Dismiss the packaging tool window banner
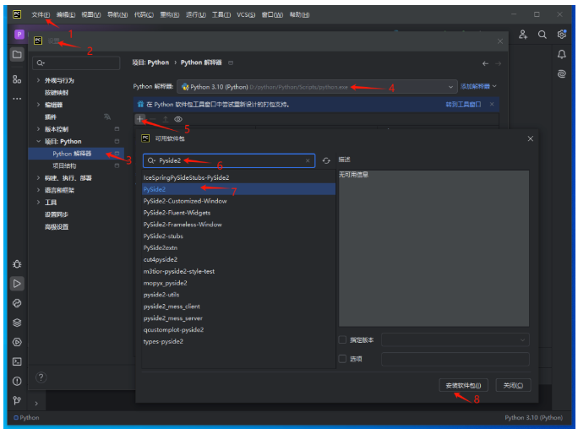Image resolution: width=578 pixels, height=434 pixels. pyautogui.click(x=492, y=104)
